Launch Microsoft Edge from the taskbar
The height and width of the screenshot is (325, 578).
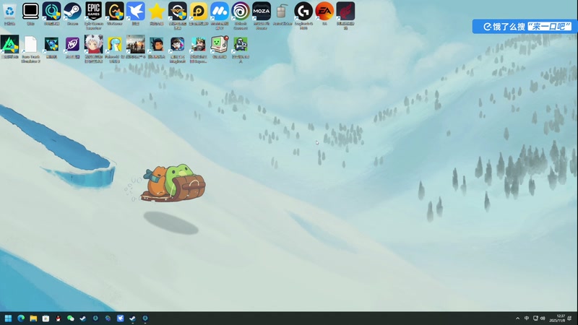(21, 318)
